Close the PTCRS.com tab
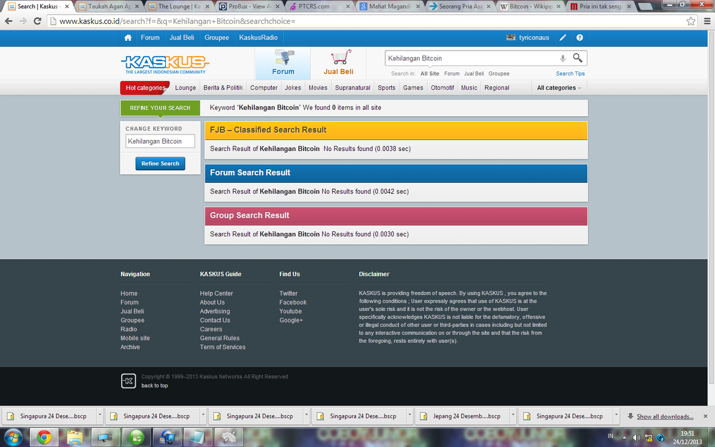Image resolution: width=715 pixels, height=447 pixels. coord(348,7)
